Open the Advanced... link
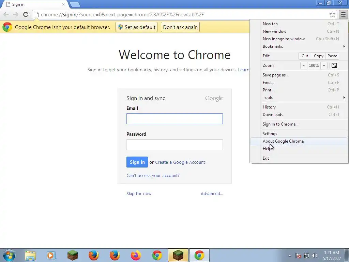The height and width of the screenshot is (262, 349). (x=212, y=194)
